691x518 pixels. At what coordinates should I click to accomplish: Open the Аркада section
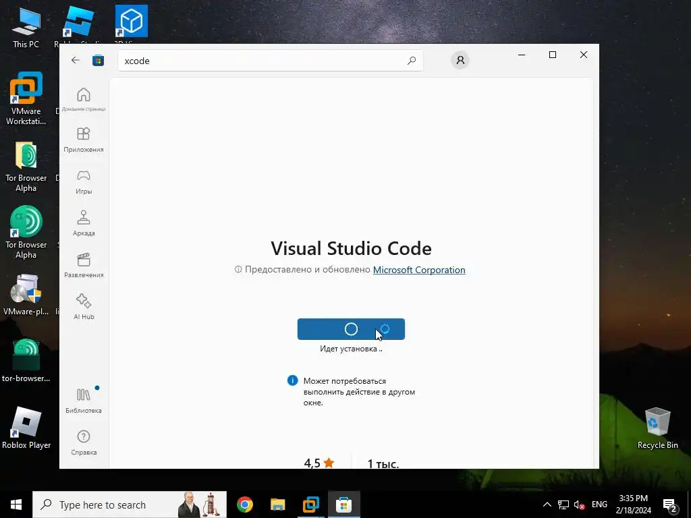pos(84,224)
